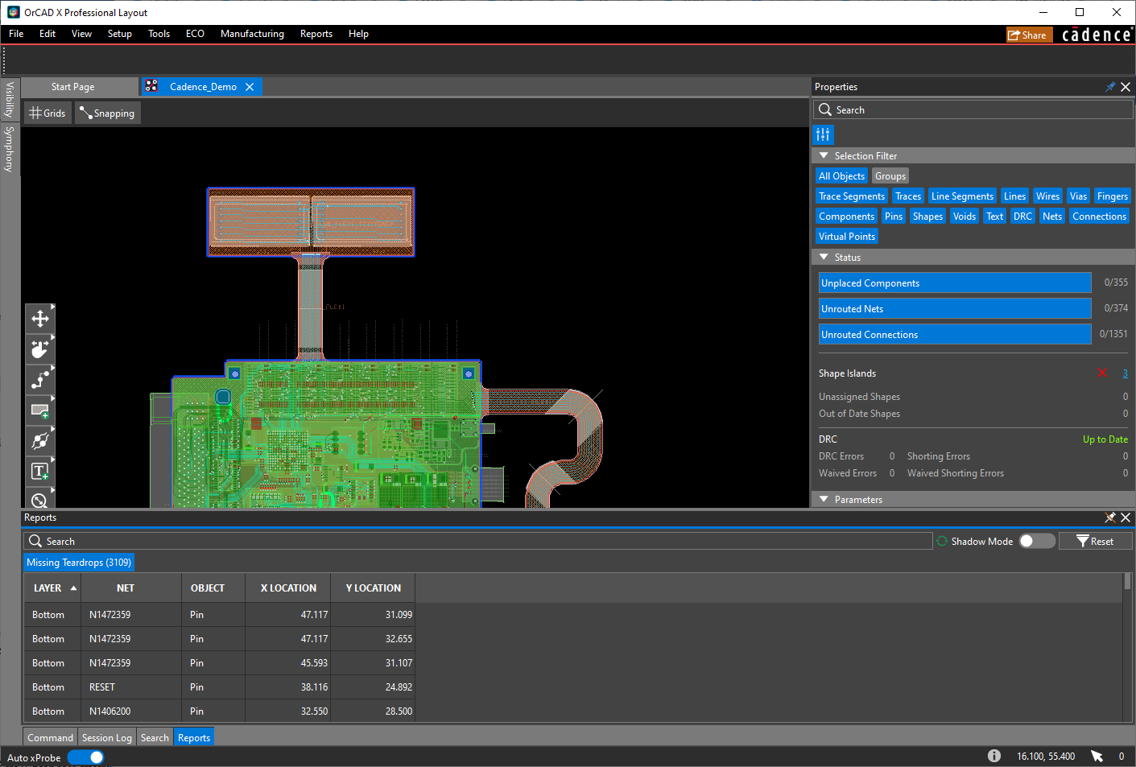Expand the Parameters section
Image resolution: width=1136 pixels, height=767 pixels.
pyautogui.click(x=824, y=499)
